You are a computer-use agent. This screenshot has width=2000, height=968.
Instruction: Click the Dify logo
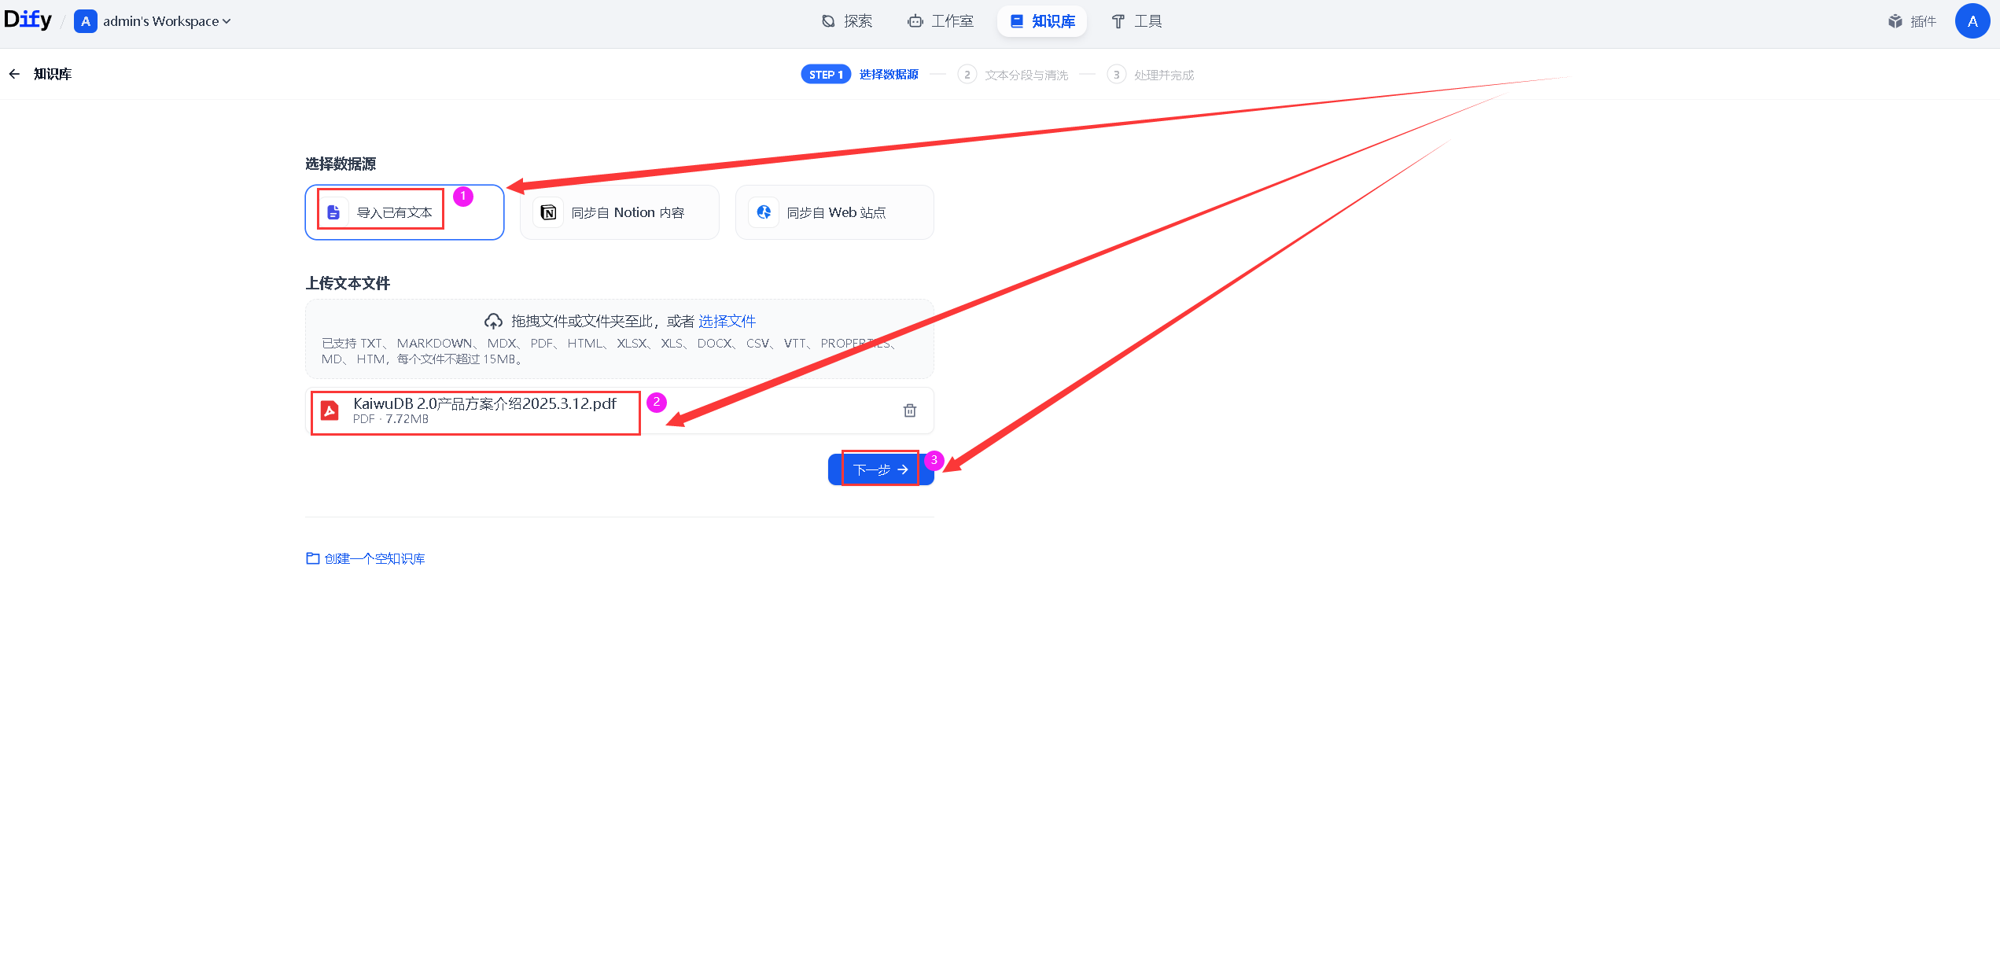click(x=28, y=20)
